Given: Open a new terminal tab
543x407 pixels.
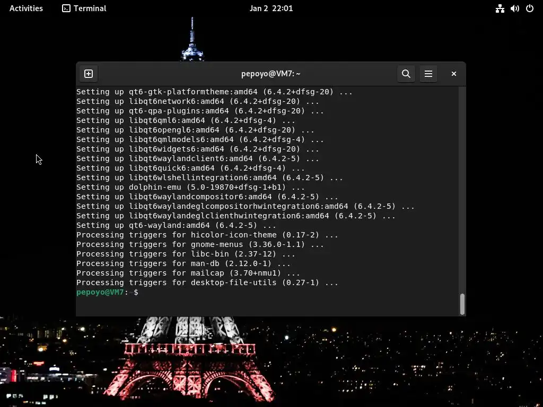Looking at the screenshot, I should point(89,74).
